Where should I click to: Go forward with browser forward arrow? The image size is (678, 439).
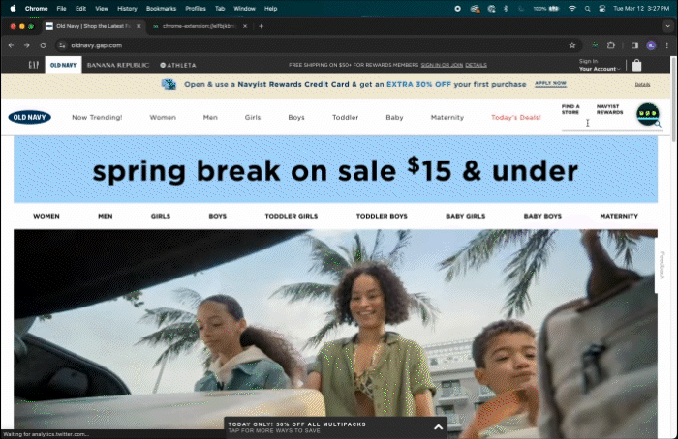pyautogui.click(x=27, y=45)
